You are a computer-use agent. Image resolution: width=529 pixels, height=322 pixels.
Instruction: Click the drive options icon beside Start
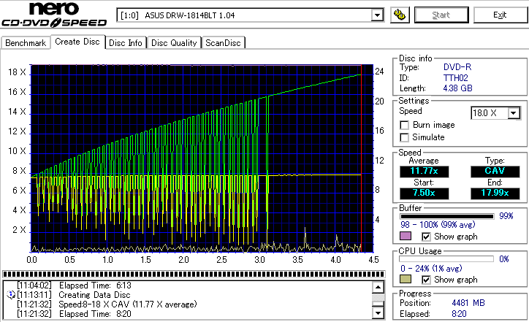click(x=399, y=15)
